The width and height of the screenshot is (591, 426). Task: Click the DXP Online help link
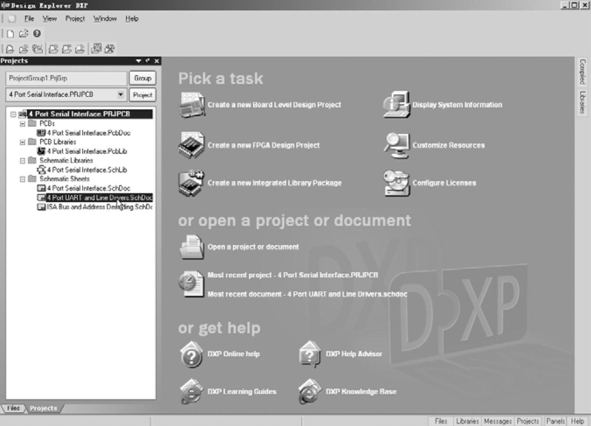pyautogui.click(x=234, y=354)
